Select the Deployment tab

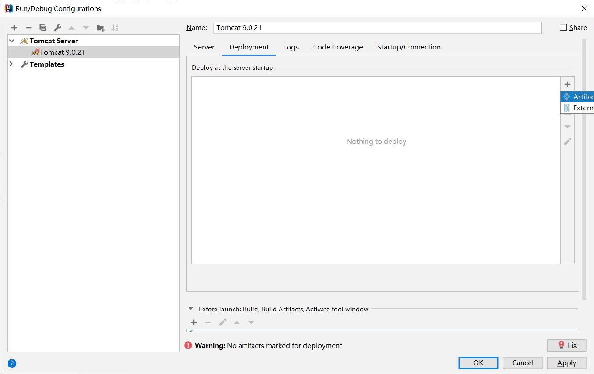[x=249, y=47]
